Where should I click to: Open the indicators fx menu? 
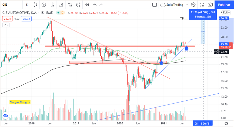click(x=52, y=5)
